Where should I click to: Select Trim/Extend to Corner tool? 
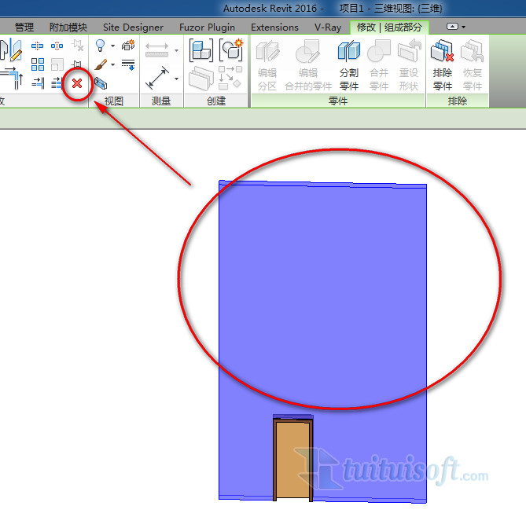(11, 77)
